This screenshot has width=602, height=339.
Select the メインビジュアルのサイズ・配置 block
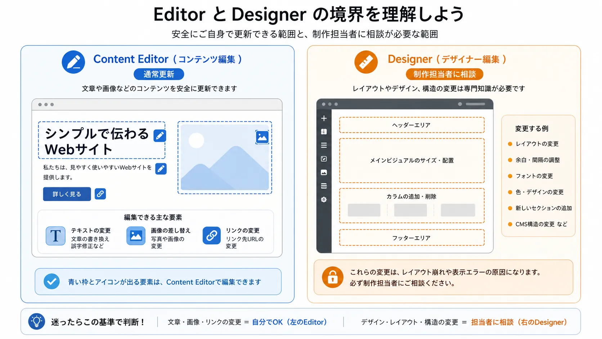coord(412,160)
